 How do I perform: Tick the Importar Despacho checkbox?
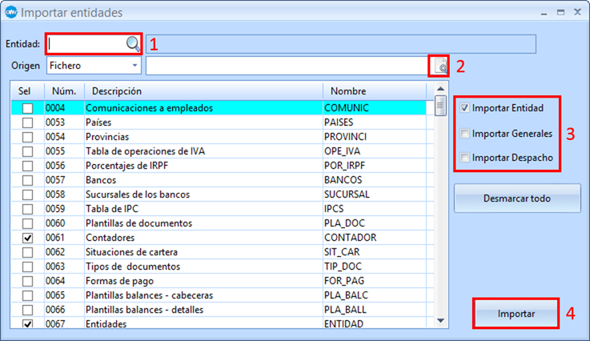pos(465,158)
